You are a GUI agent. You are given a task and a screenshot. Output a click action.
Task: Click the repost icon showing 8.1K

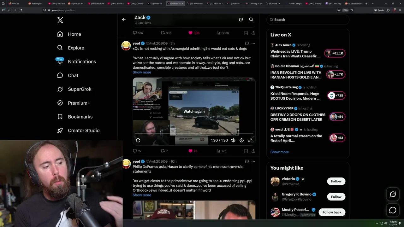point(166,33)
